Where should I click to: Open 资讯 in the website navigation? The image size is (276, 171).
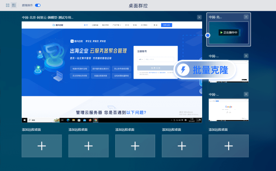pos(127,25)
